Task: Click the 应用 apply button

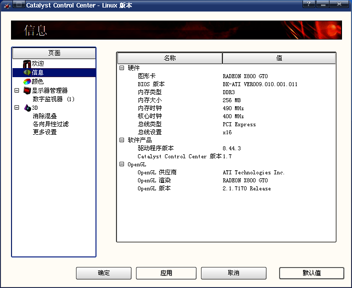Action: [x=166, y=273]
